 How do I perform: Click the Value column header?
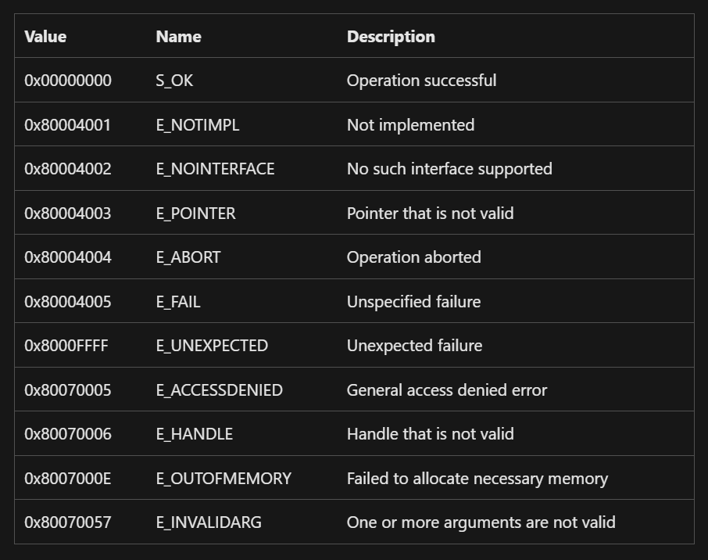(x=45, y=37)
